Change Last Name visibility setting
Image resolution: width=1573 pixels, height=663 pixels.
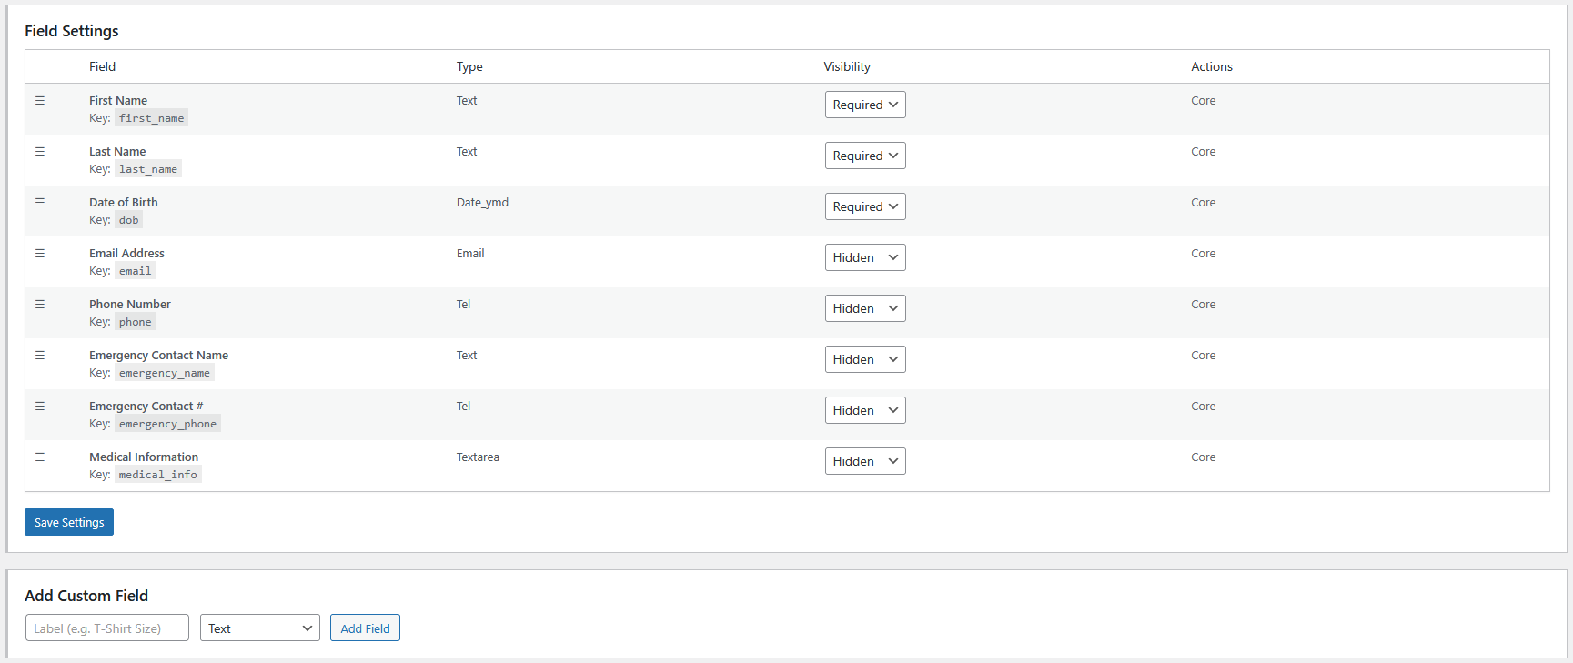click(864, 156)
